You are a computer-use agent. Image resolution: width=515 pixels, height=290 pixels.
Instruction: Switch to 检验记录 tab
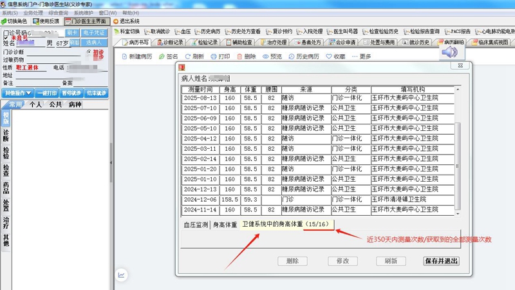pos(205,43)
